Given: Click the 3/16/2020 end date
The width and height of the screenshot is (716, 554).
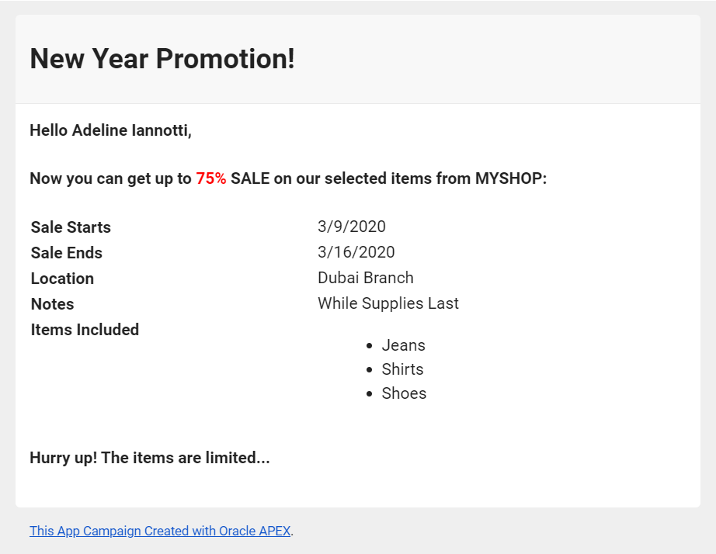Looking at the screenshot, I should [356, 252].
